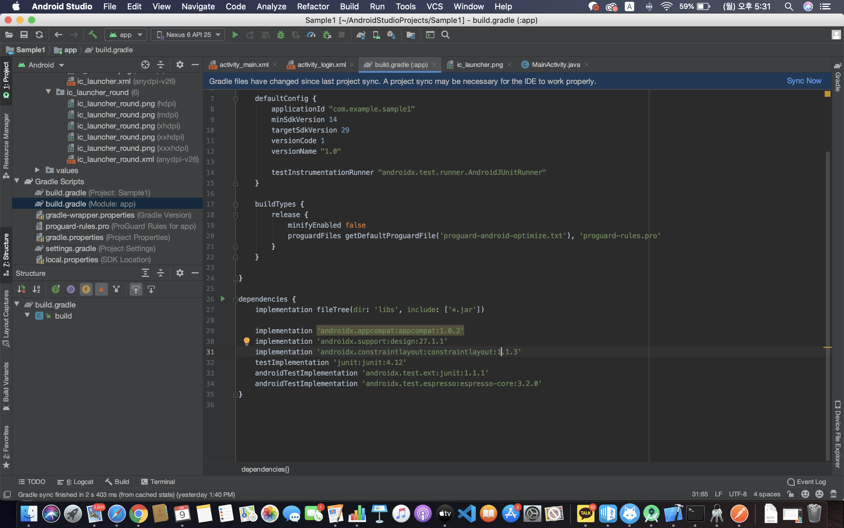
Task: Open the app run configuration dropdown
Action: [125, 35]
